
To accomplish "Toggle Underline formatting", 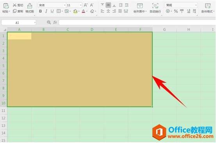I will [x=52, y=11].
